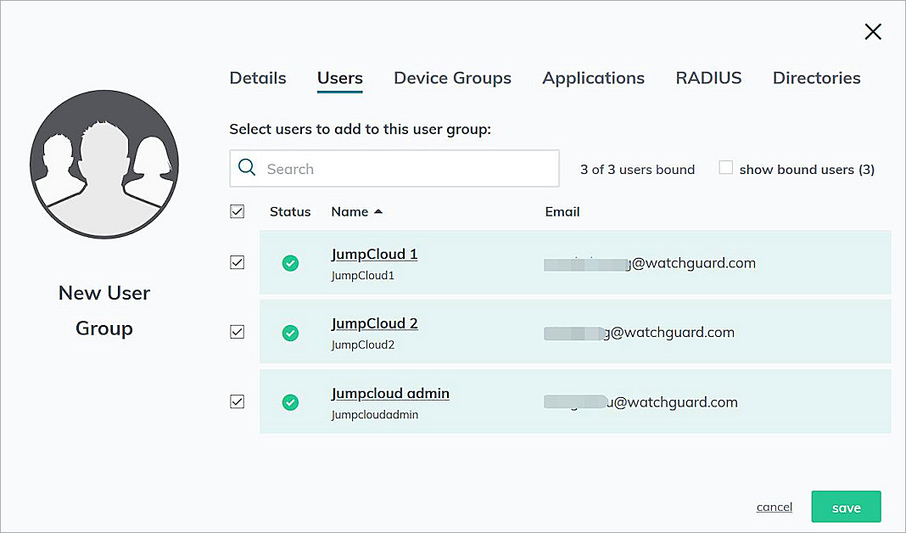Save the user group changes
Screen dimensions: 906x533
tap(846, 507)
